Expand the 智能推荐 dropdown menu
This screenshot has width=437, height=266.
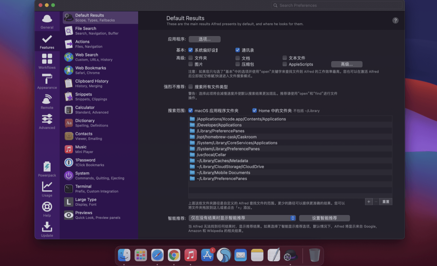(x=242, y=218)
